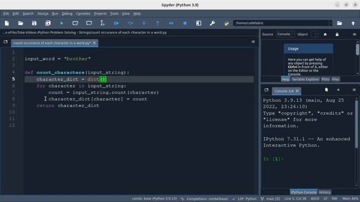Click conda base environment status entry

154,199
